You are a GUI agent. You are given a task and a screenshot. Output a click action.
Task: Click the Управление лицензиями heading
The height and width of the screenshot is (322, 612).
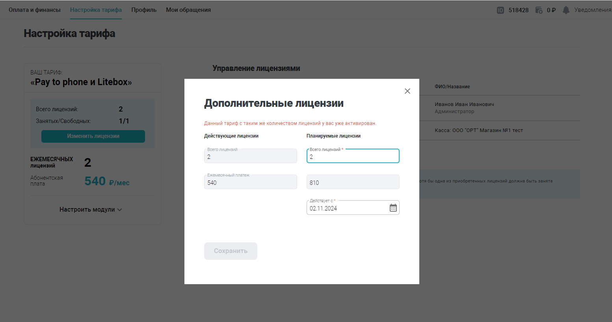(x=256, y=68)
